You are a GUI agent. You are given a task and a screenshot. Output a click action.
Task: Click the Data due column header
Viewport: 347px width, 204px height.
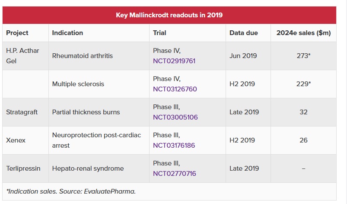pos(243,33)
